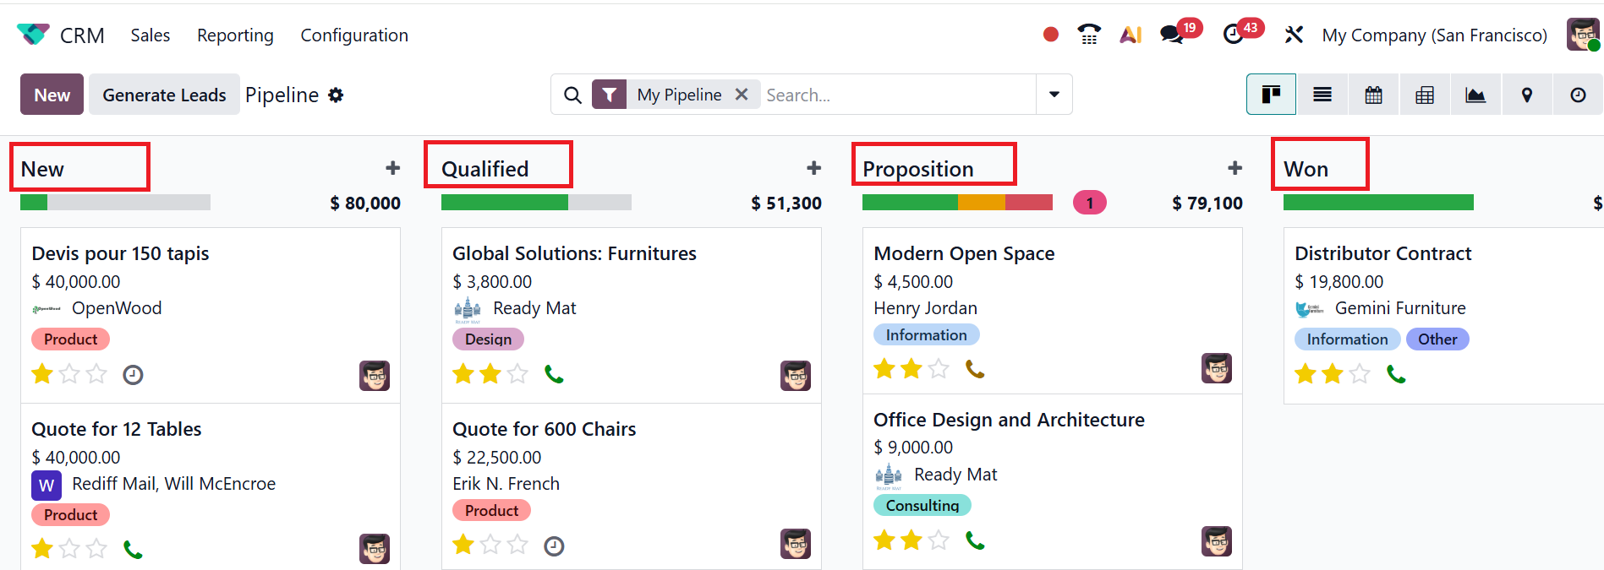Open the pivot table view

1425,95
